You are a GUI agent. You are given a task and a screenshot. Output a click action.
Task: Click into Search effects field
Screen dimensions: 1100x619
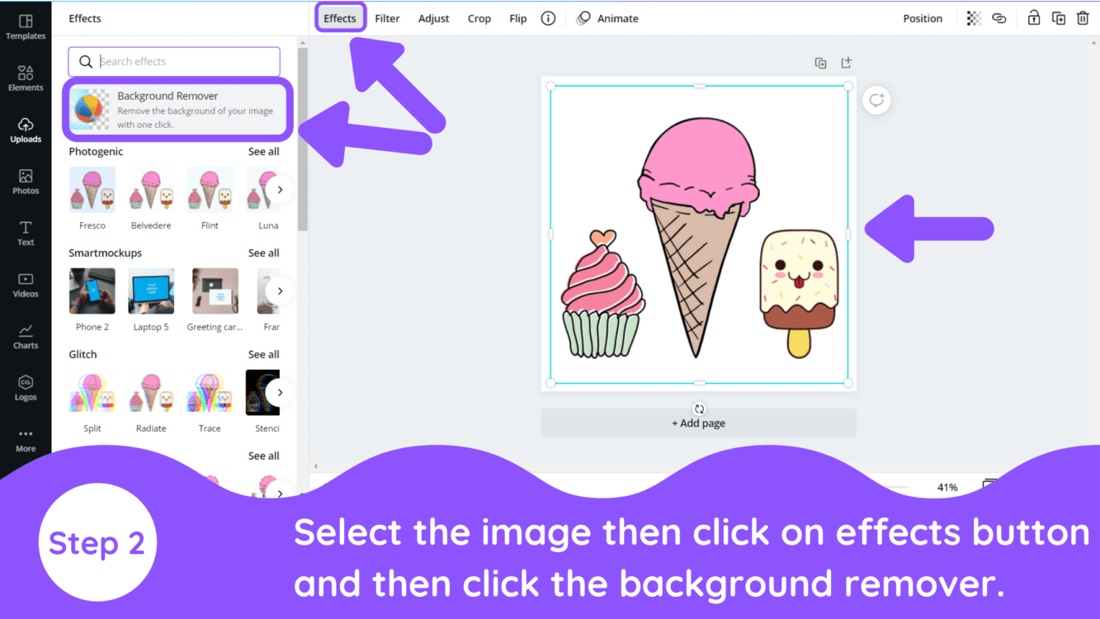pos(174,61)
